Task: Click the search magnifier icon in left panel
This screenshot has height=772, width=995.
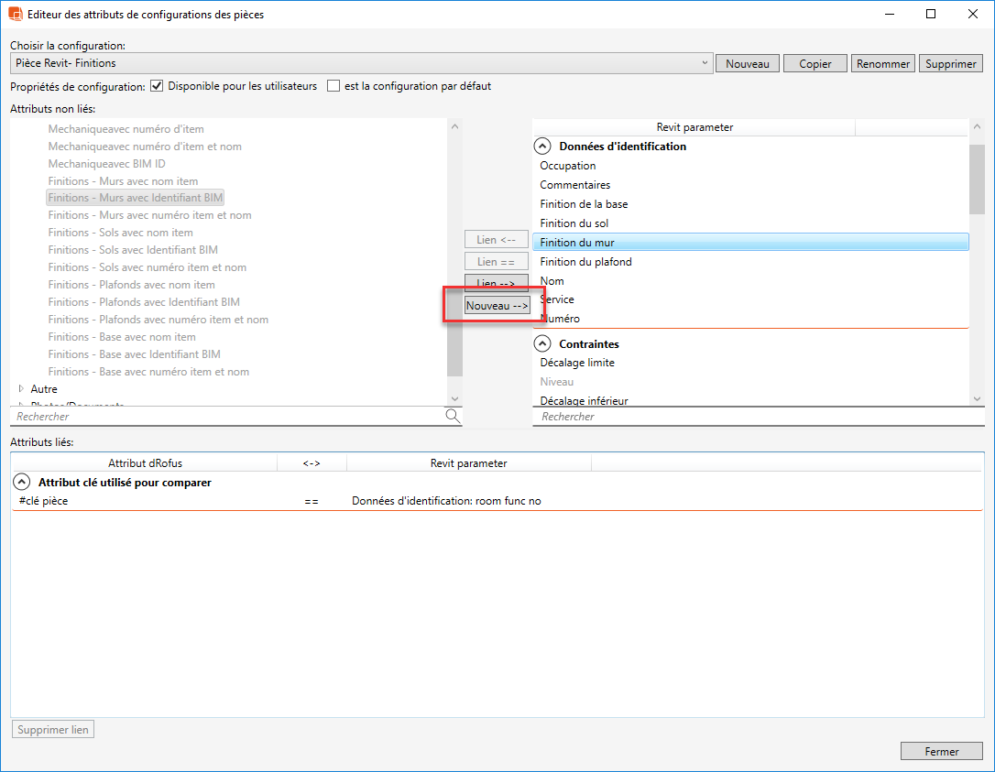Action: (x=453, y=416)
